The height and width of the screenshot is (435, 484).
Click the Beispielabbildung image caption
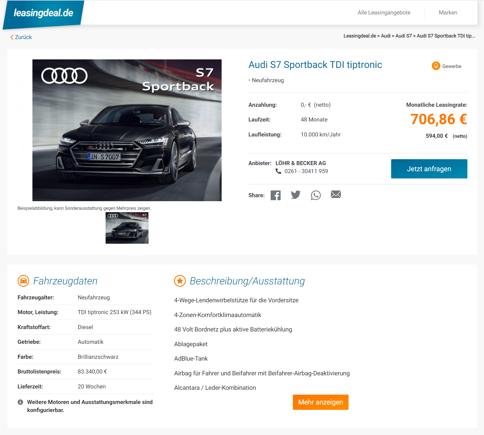(x=84, y=208)
